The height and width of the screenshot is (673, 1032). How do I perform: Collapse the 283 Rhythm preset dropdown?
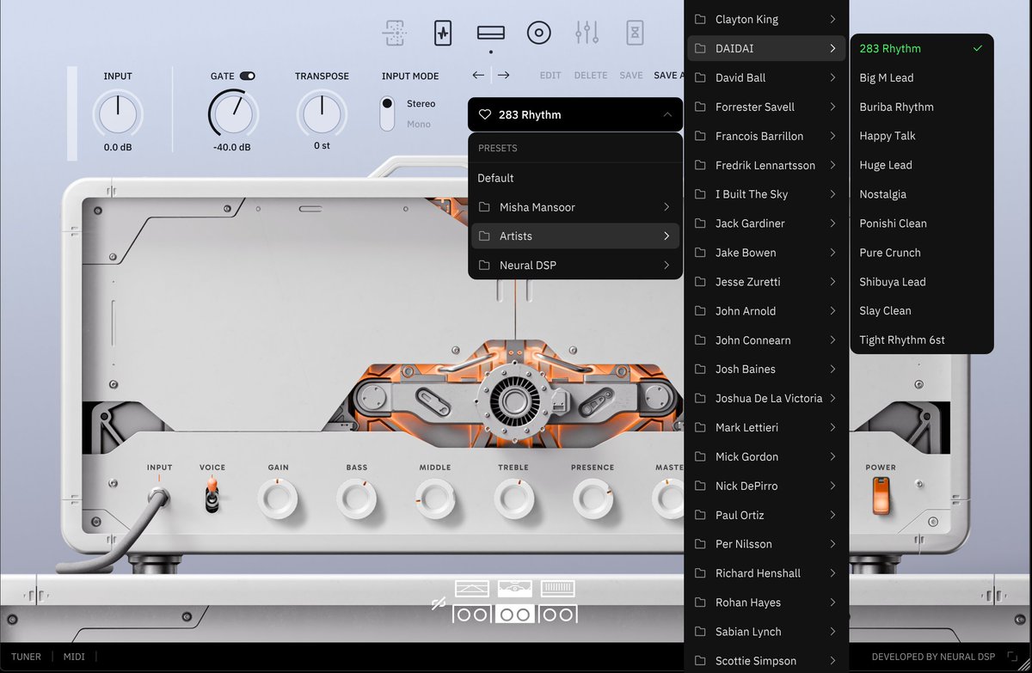(668, 114)
